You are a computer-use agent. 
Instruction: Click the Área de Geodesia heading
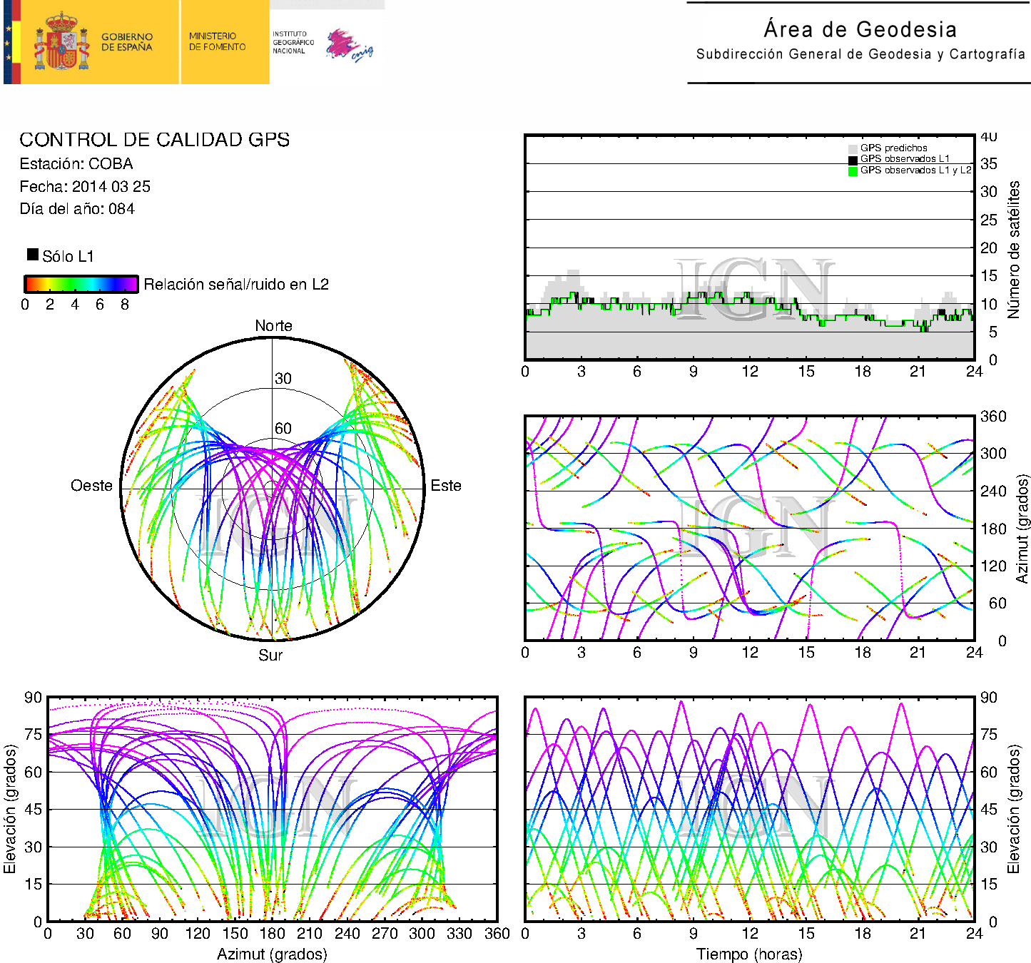pyautogui.click(x=860, y=30)
